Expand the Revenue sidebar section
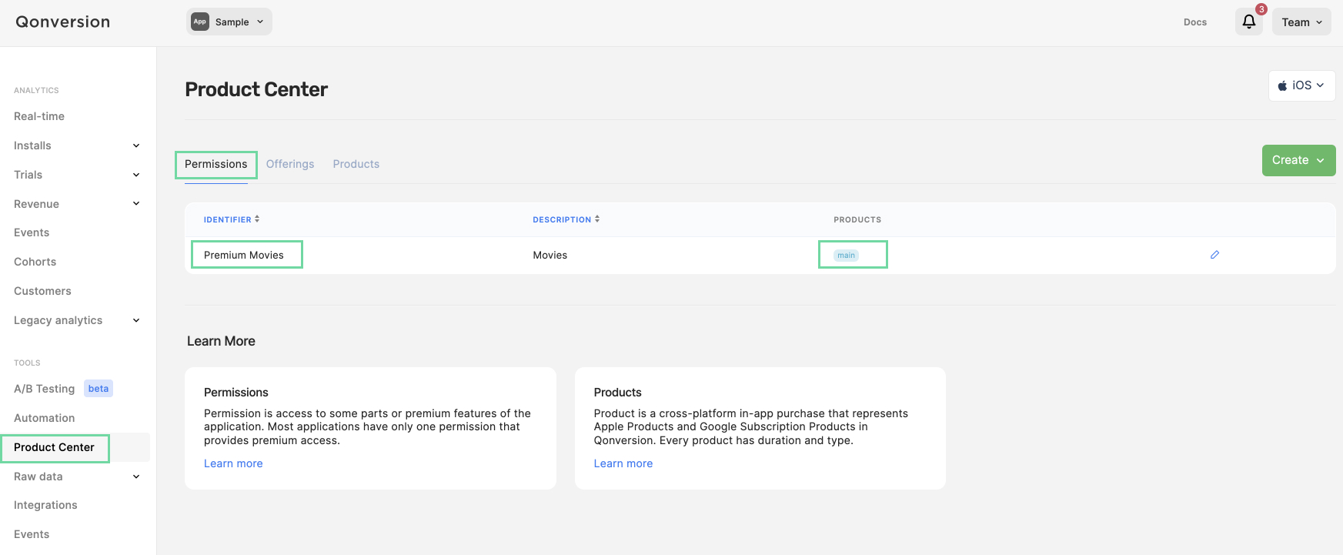This screenshot has height=555, width=1343. click(136, 204)
